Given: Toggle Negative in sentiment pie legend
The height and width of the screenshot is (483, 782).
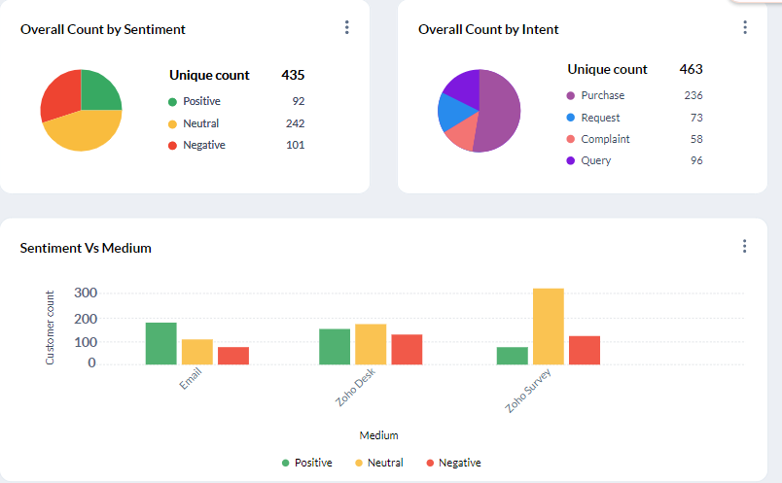Looking at the screenshot, I should (203, 145).
